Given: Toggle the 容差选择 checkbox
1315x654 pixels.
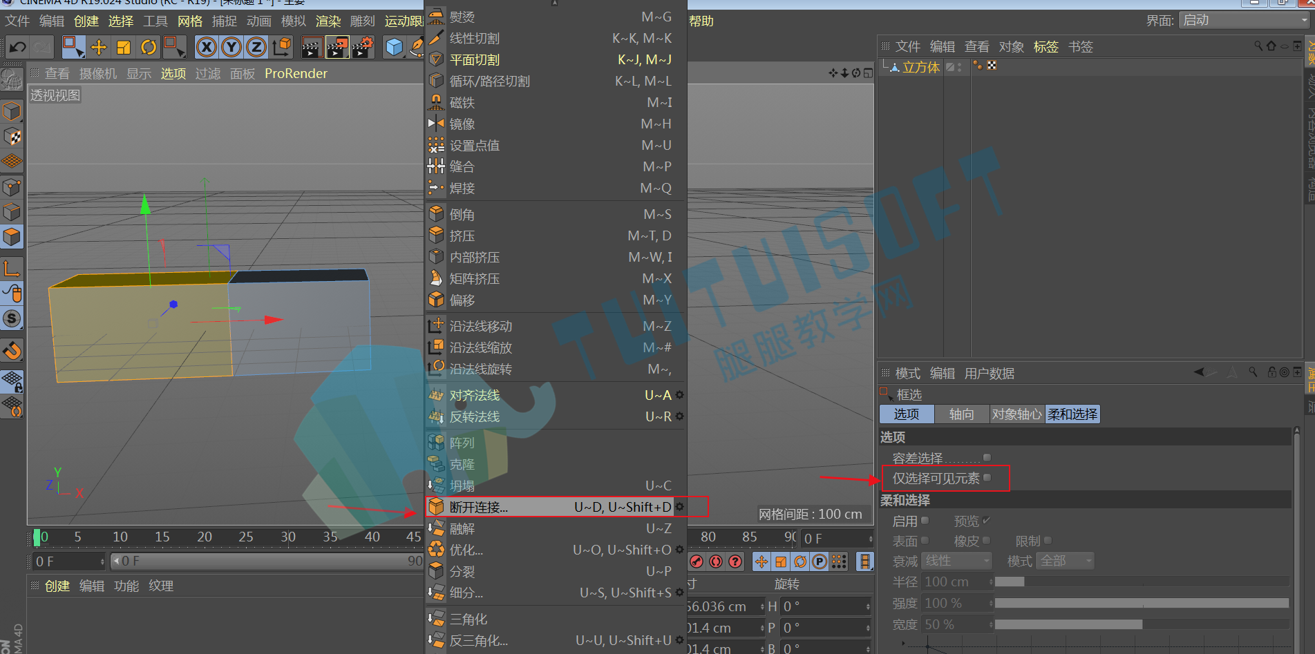Looking at the screenshot, I should click(987, 457).
